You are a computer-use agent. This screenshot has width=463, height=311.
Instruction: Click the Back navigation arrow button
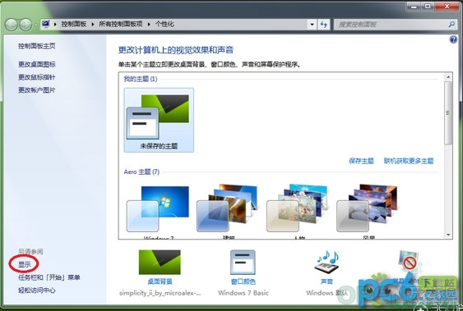point(12,25)
